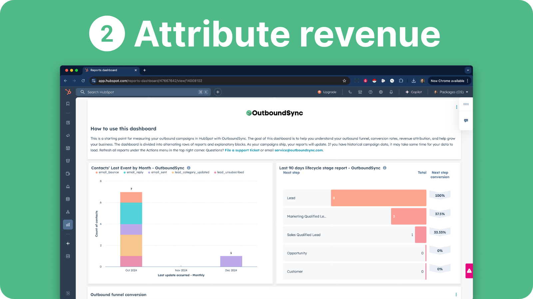Toggle the email_reply legend series
Viewport: 533px width, 299px height.
135,172
